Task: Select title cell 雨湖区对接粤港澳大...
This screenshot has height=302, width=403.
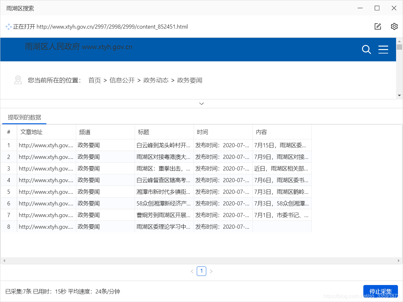Action: (x=164, y=157)
